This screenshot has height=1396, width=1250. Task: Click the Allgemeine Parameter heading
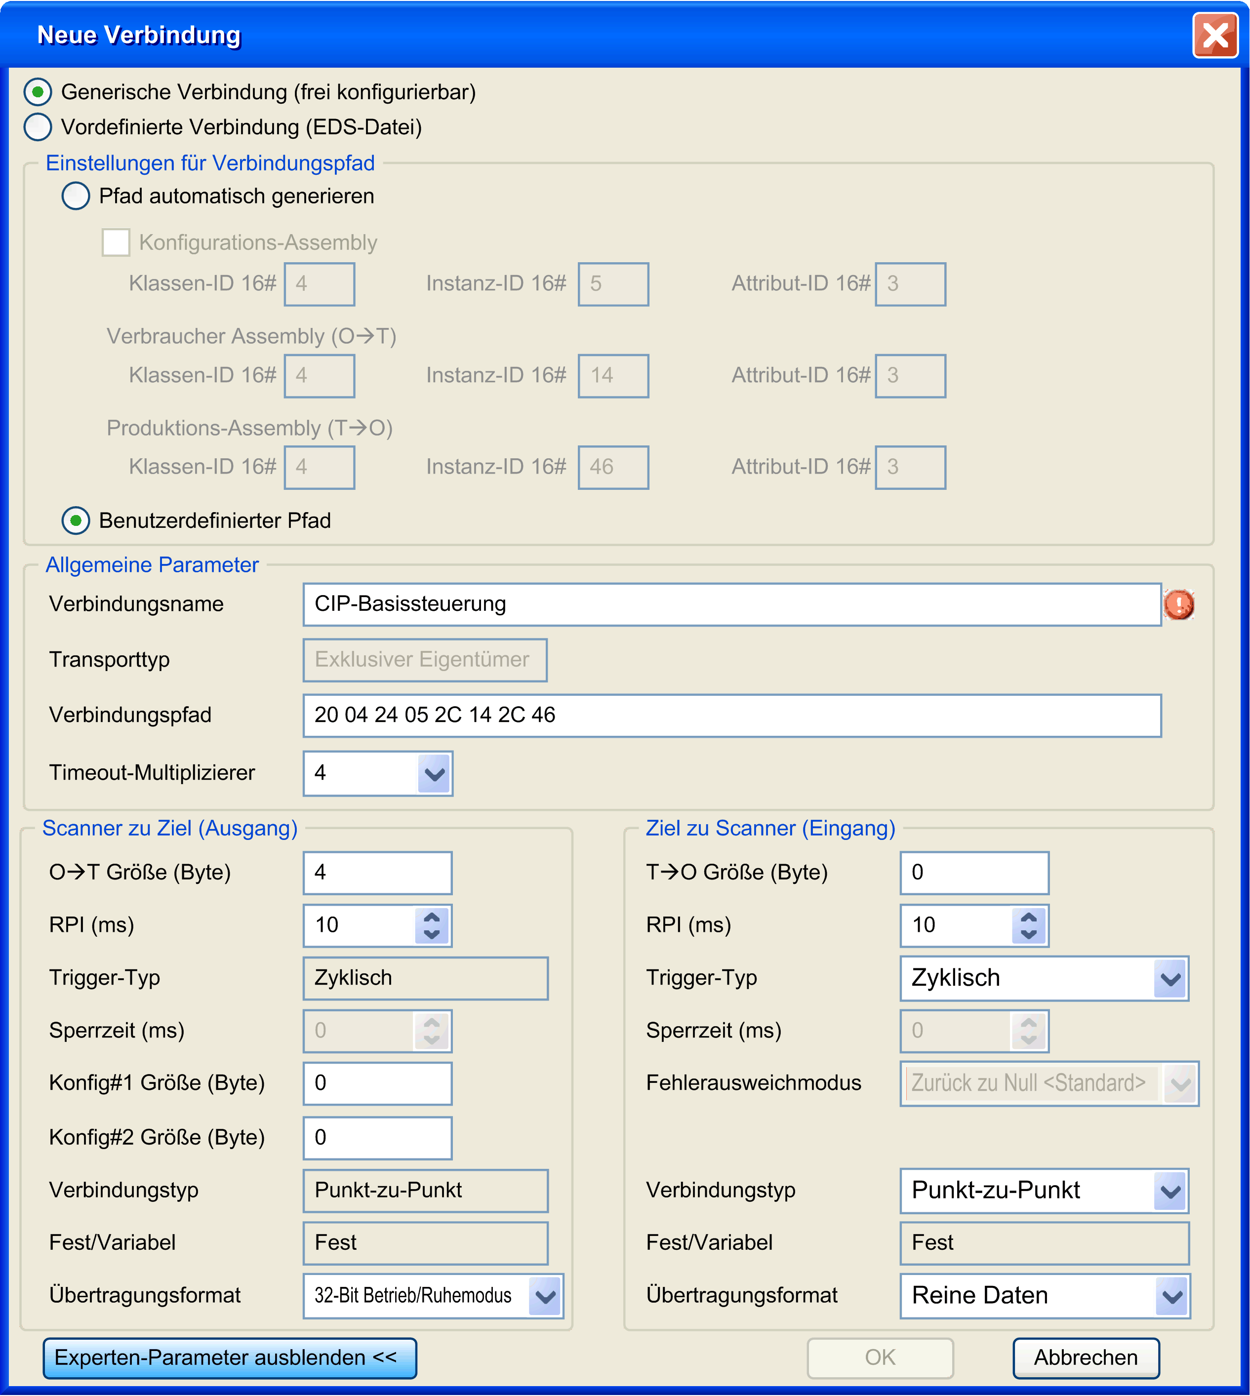[152, 565]
